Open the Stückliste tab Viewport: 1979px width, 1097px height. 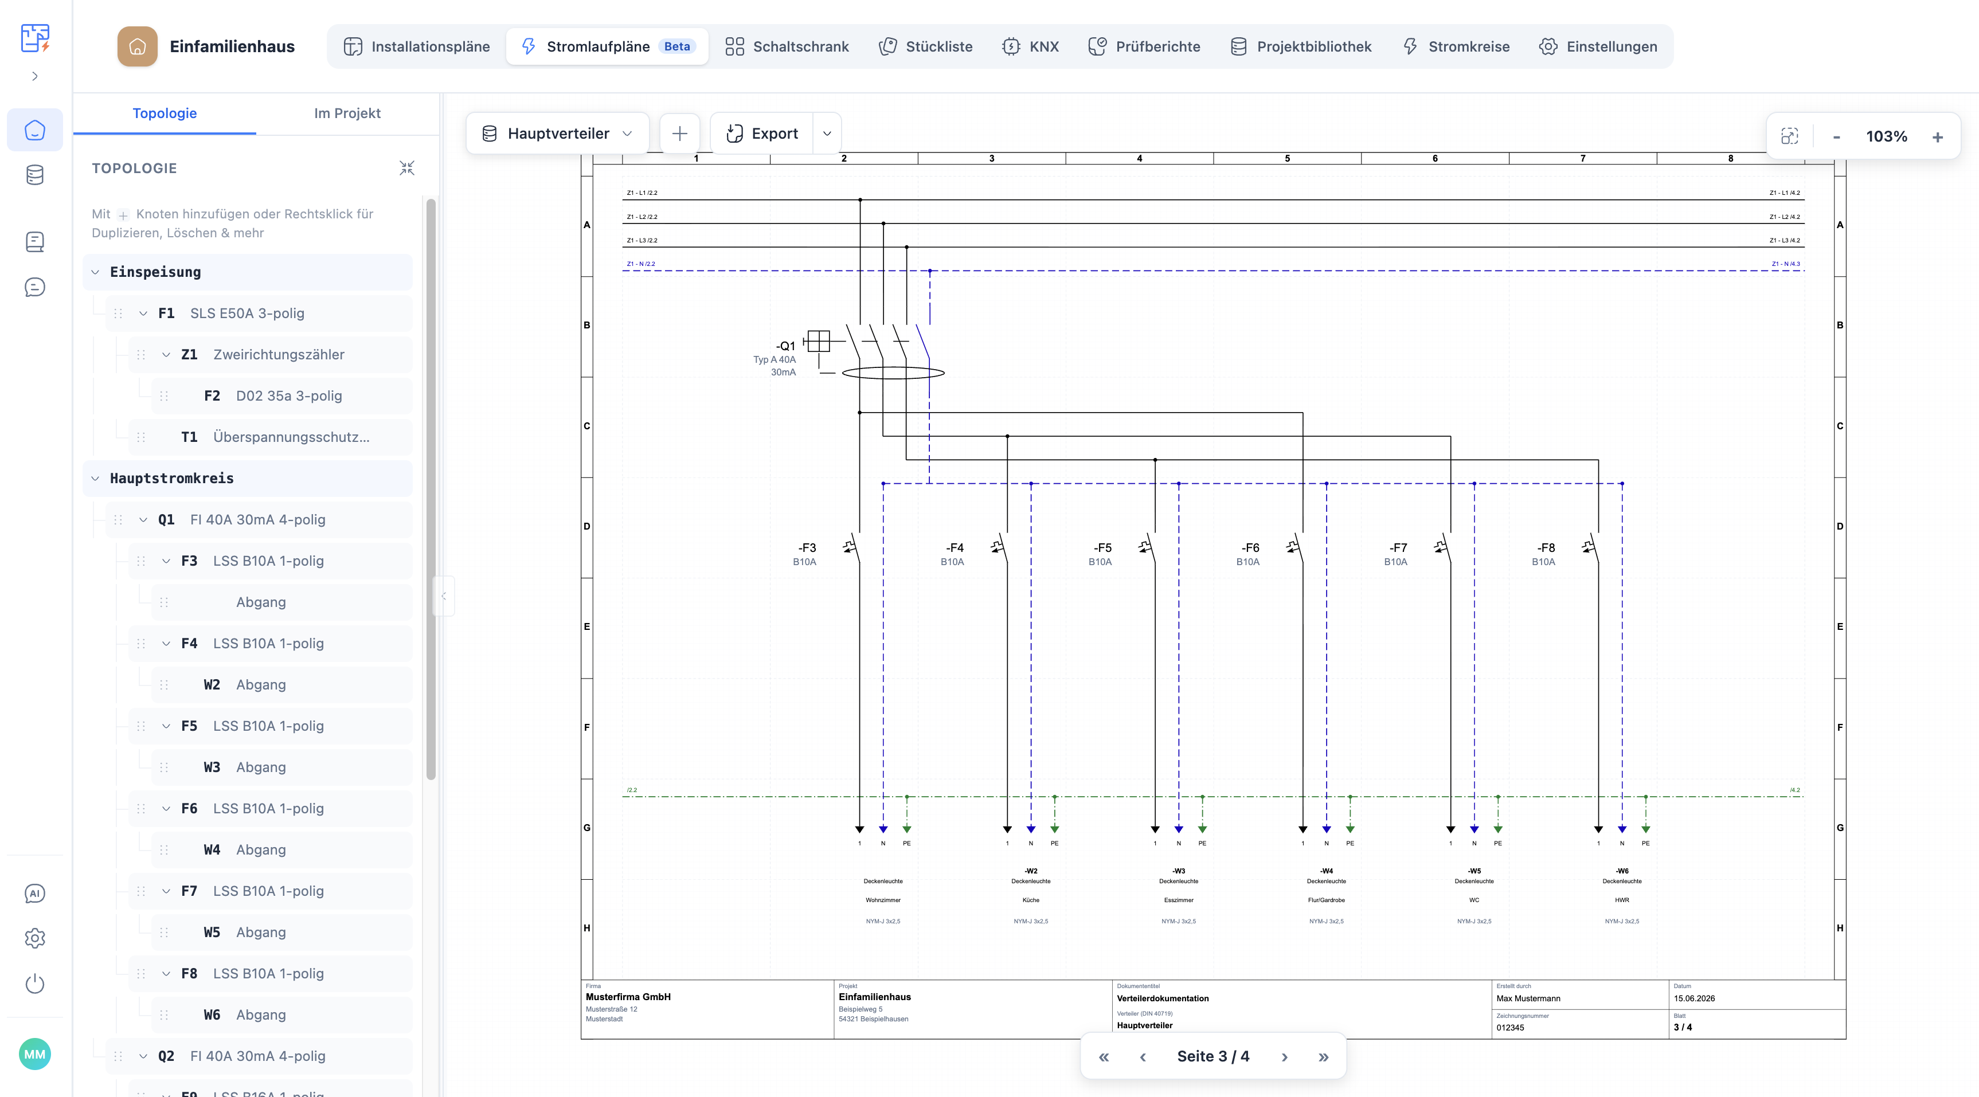click(x=926, y=46)
